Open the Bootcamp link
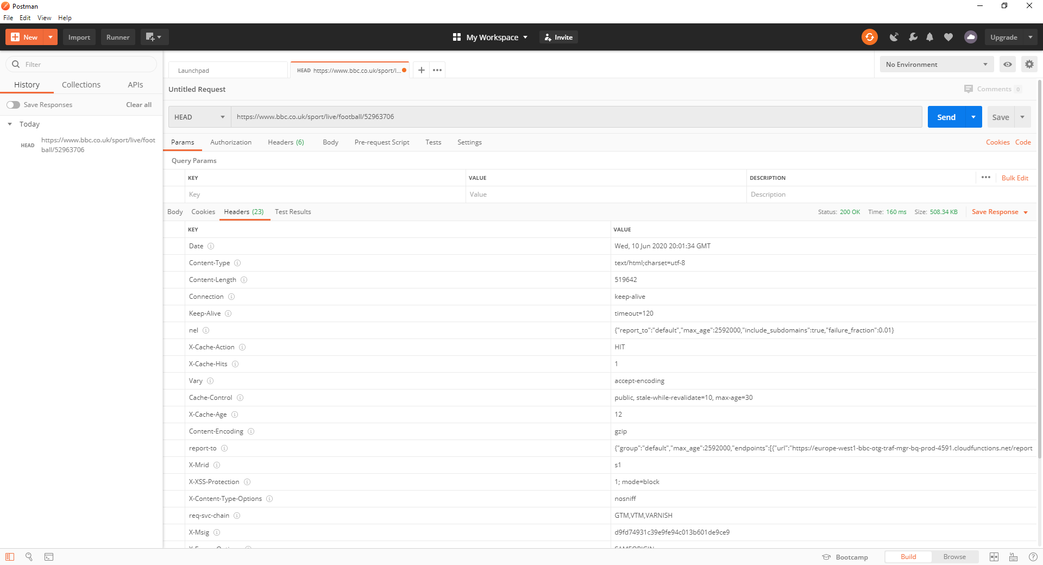The width and height of the screenshot is (1043, 565). [x=845, y=557]
